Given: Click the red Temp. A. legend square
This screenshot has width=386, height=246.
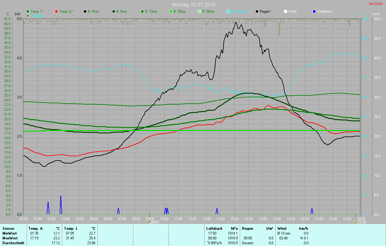Looking at the screenshot, I should [56, 11].
